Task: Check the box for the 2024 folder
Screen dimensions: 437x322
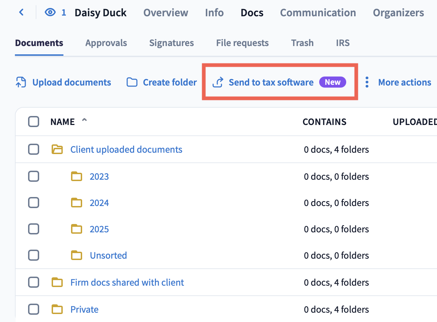Action: click(34, 203)
